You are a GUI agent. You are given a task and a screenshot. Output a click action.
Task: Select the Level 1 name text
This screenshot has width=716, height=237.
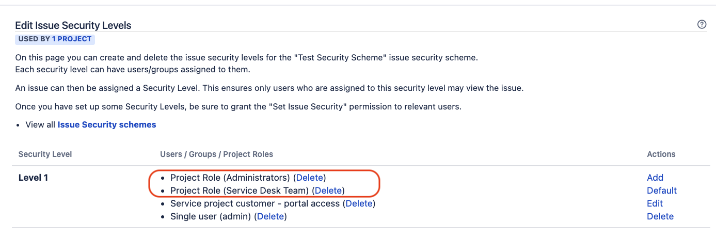33,178
